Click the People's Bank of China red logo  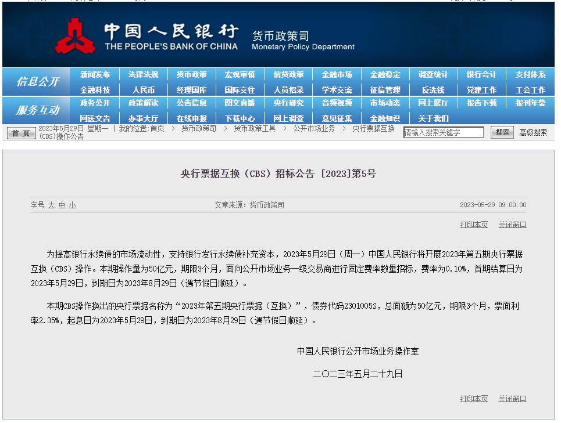[x=75, y=37]
